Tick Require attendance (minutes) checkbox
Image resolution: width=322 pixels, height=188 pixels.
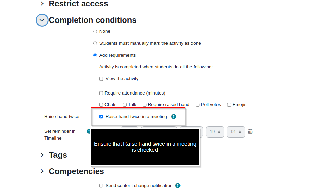click(101, 93)
